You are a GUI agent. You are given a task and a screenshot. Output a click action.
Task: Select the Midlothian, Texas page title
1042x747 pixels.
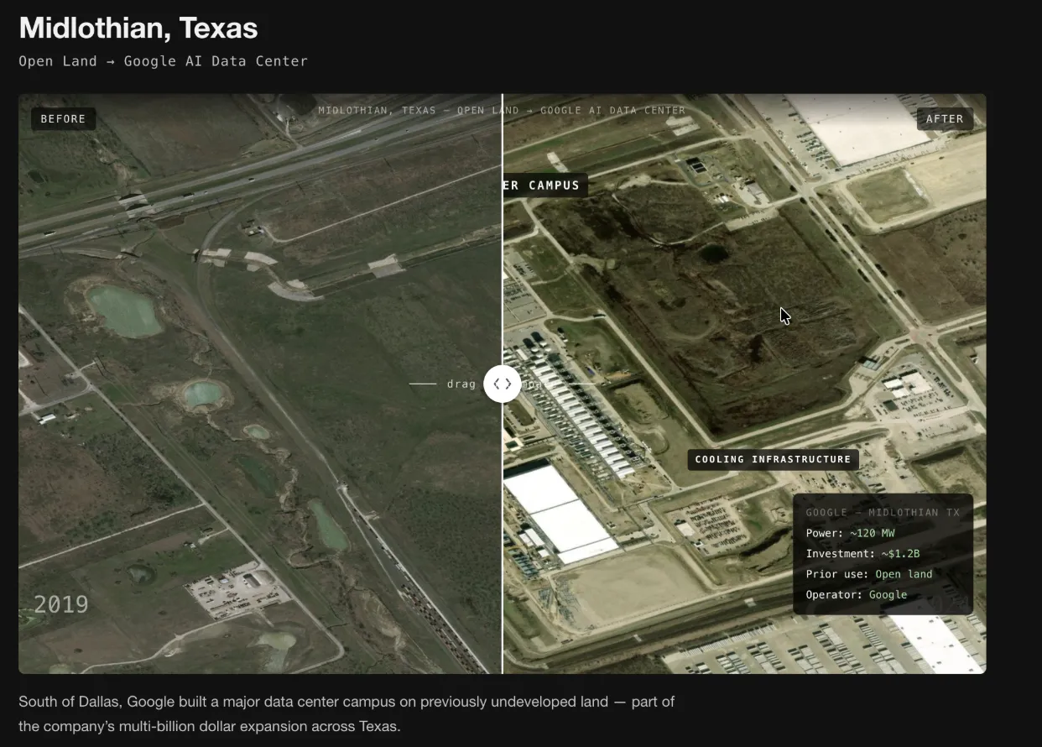point(138,28)
